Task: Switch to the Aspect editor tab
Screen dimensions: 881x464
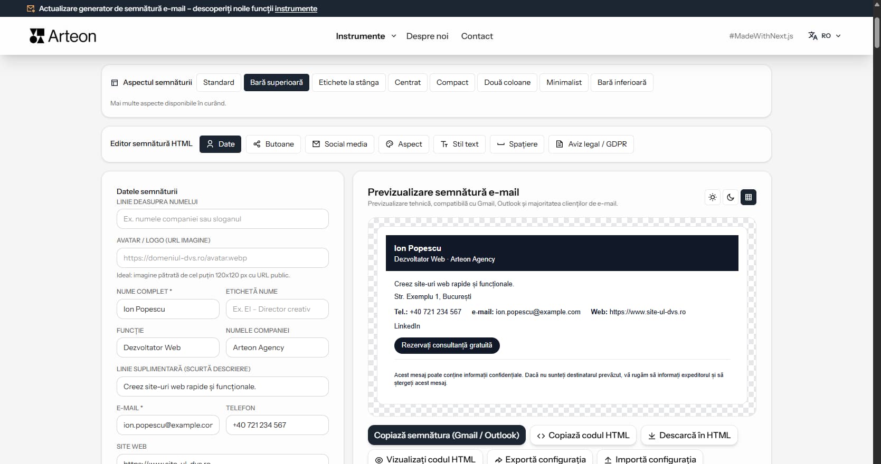Action: click(404, 144)
